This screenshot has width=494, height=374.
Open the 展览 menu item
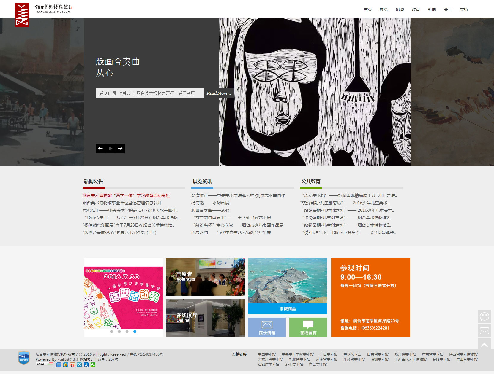(384, 9)
